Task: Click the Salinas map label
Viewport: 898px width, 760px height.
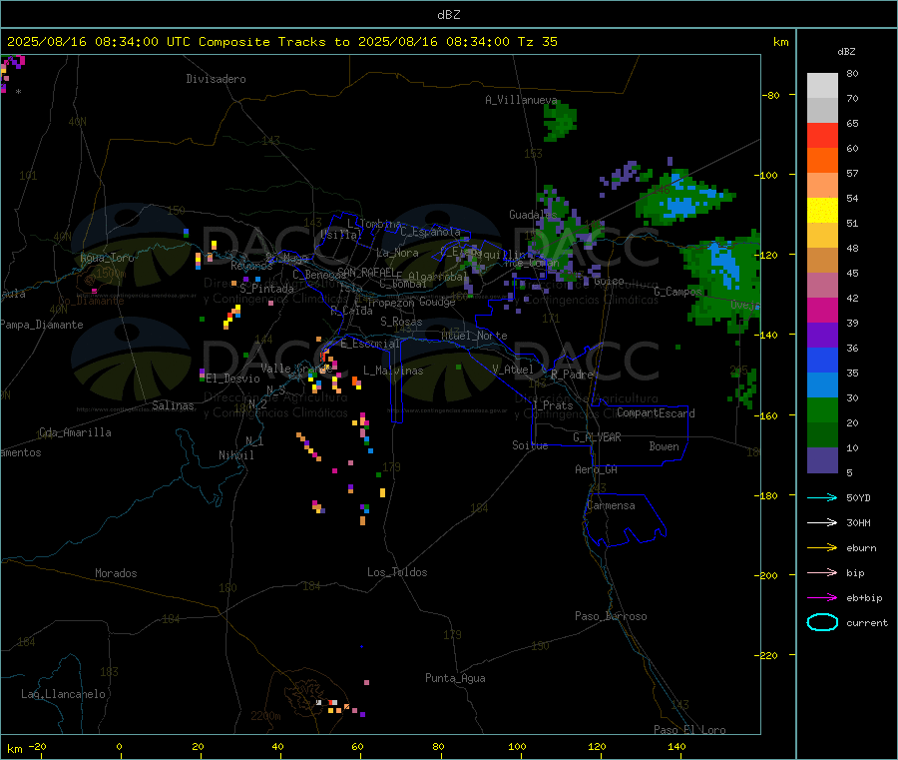Action: tap(173, 405)
